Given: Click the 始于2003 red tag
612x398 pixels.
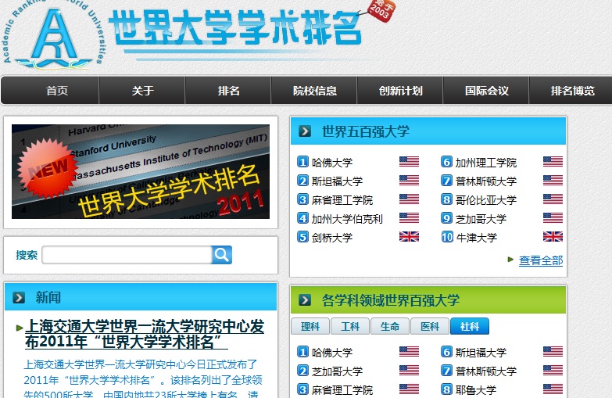Looking at the screenshot, I should coord(381,10).
